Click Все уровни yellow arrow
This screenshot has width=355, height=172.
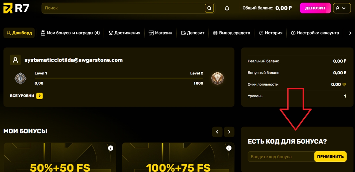(x=40, y=96)
